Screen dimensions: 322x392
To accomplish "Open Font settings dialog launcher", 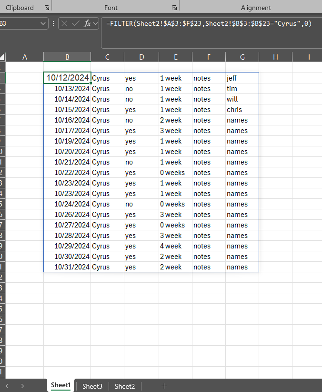I will [x=175, y=8].
